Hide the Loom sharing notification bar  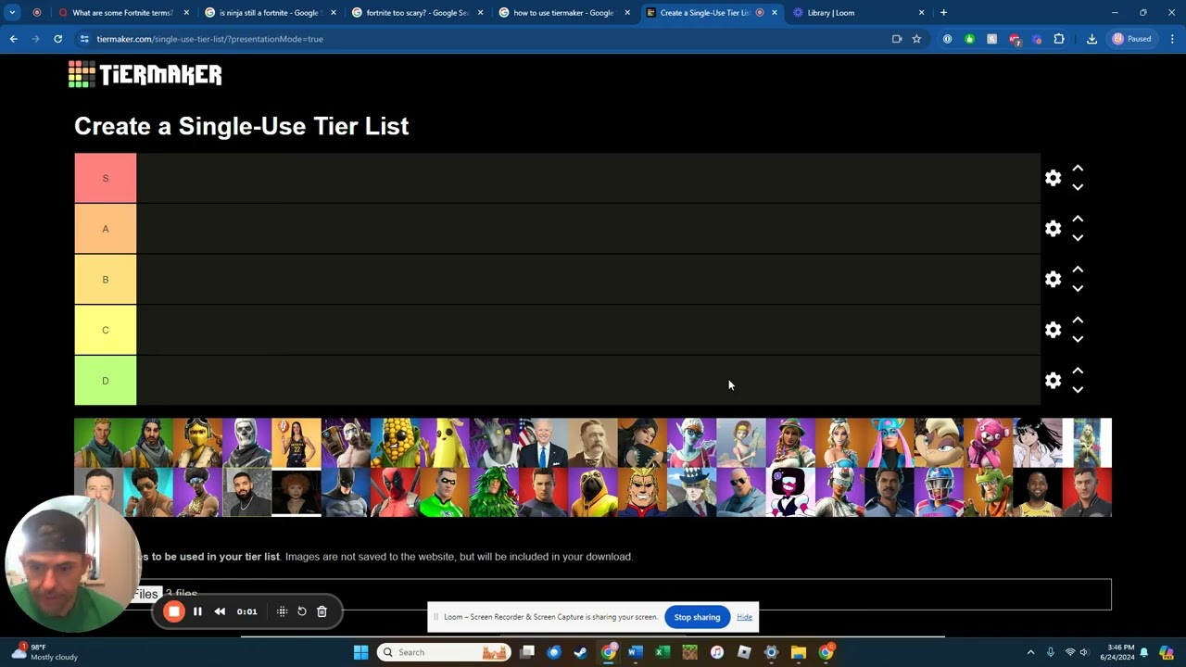click(x=744, y=617)
